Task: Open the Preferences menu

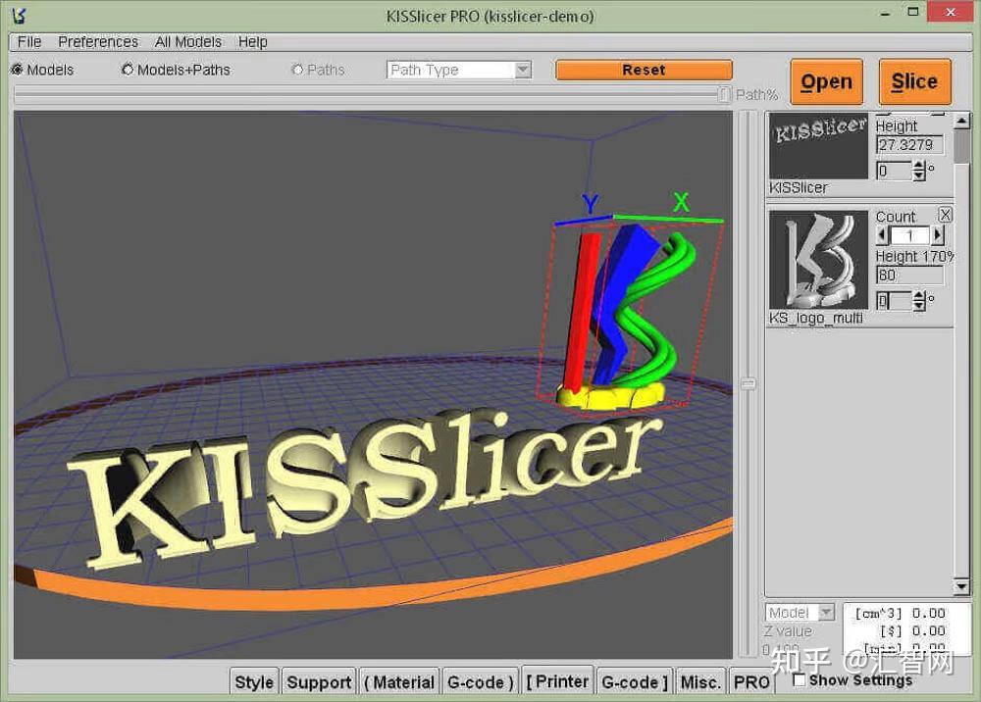Action: coord(97,42)
